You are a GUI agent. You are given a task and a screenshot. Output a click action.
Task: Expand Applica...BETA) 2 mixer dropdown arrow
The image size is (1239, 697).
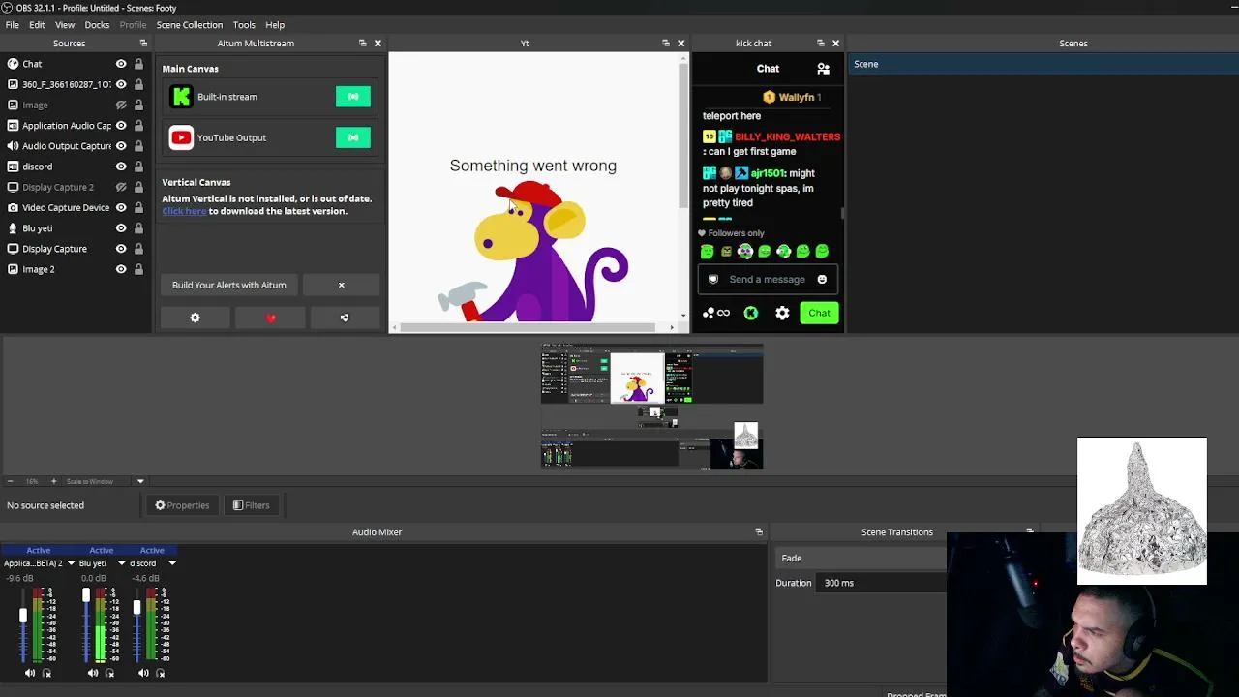tap(71, 563)
